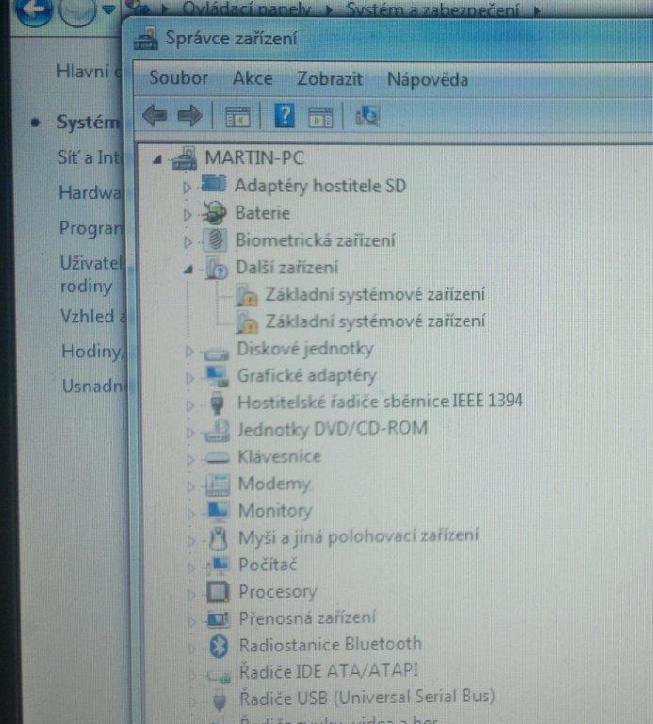653x724 pixels.
Task: Expand Biometrická zařízení category
Action: coord(188,242)
